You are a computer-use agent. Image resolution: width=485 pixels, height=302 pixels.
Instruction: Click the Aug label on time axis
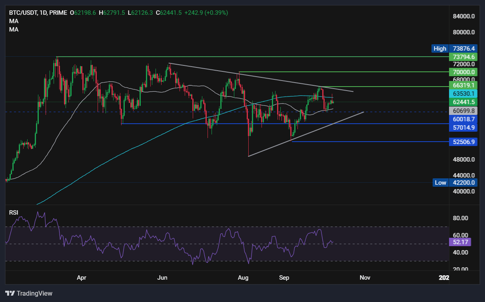click(x=243, y=277)
